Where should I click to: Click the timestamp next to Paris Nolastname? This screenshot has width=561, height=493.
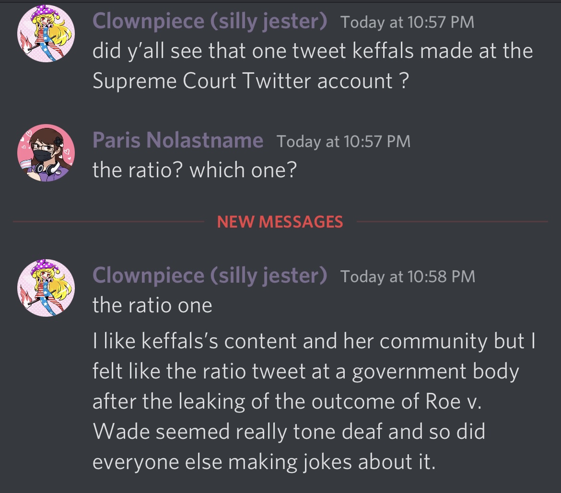click(343, 141)
